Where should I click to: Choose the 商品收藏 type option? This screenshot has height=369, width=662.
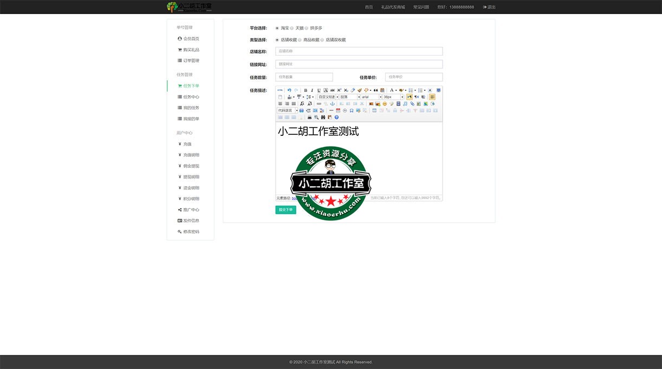(300, 40)
